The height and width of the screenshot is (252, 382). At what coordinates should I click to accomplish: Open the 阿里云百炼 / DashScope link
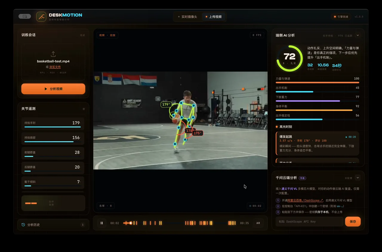pyautogui.click(x=305, y=200)
